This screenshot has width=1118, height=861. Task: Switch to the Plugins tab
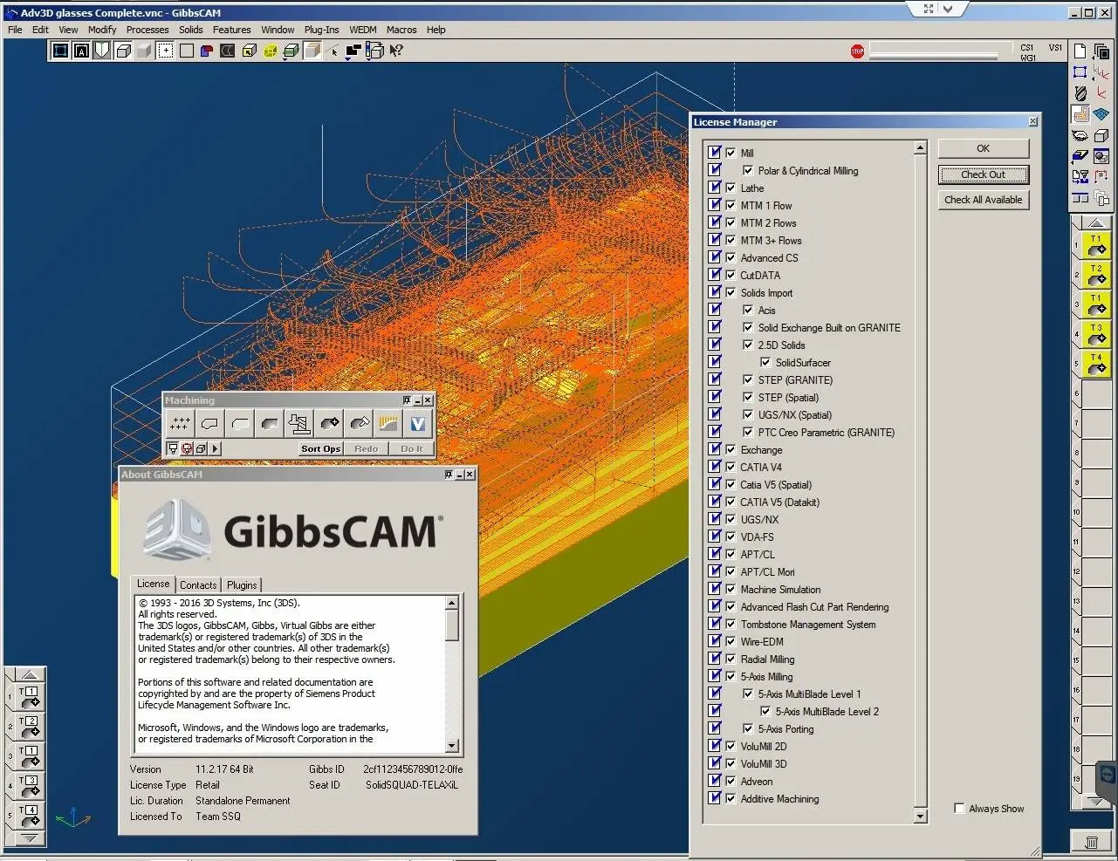(x=242, y=585)
